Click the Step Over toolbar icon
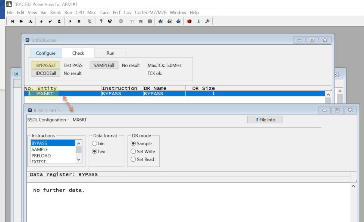 [x=21, y=21]
